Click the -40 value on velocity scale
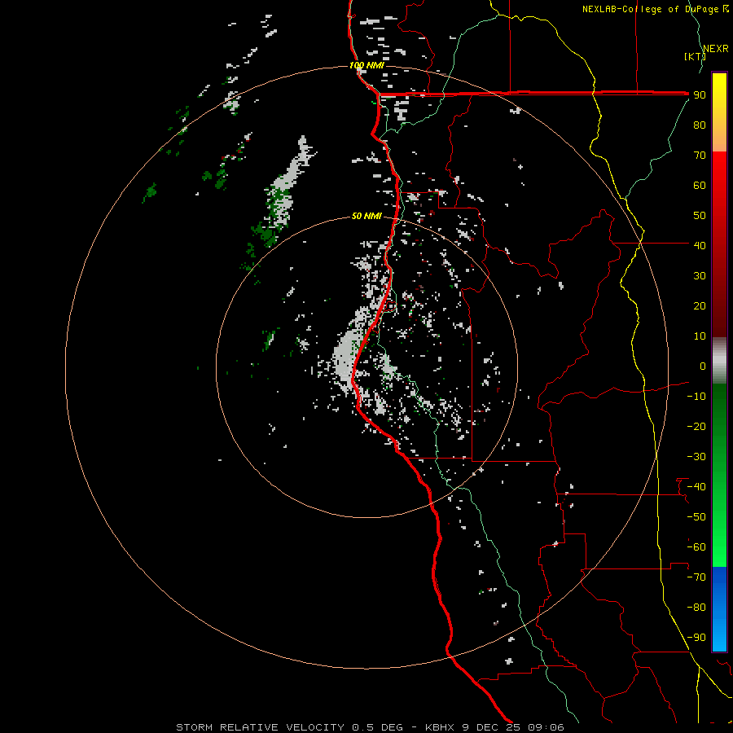The width and height of the screenshot is (733, 733). [696, 487]
